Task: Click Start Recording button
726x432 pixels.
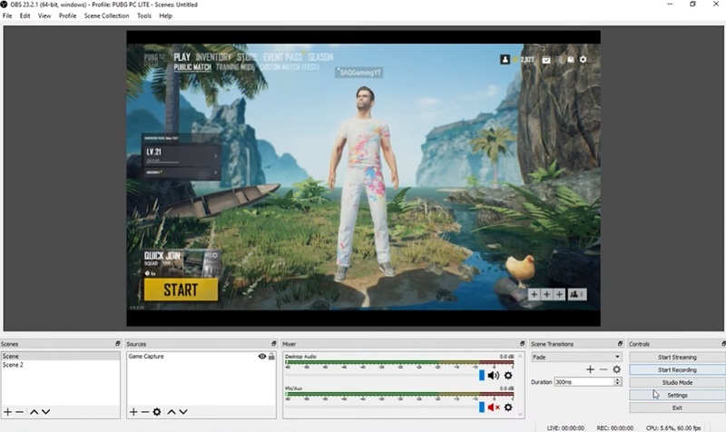Action: (x=677, y=370)
